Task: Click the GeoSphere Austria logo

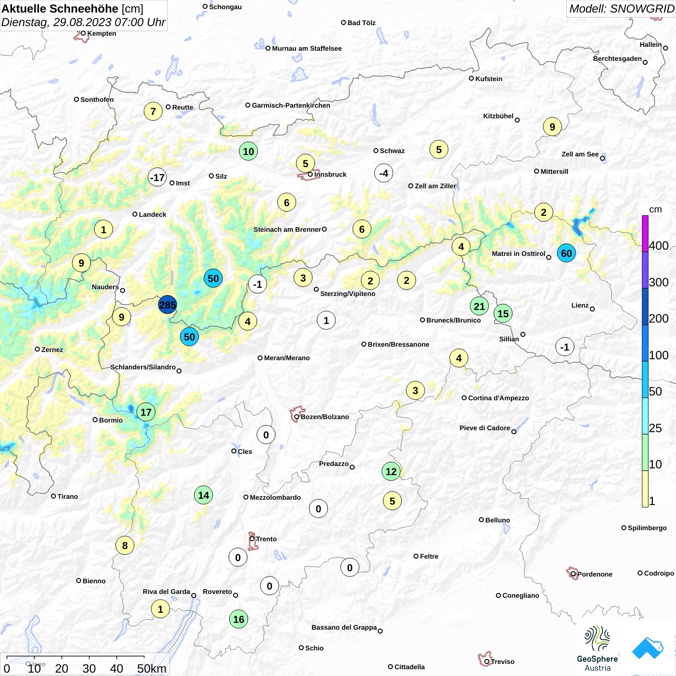Action: click(597, 648)
